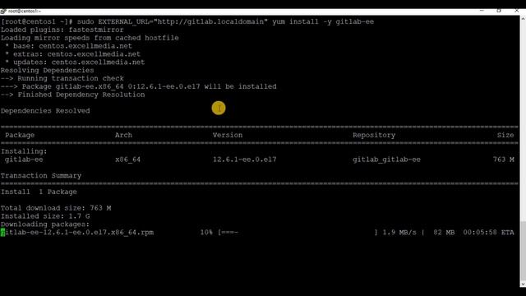Click 'Installed size: 1.7 G' line
Viewport: 526px width, 296px height.
pos(45,216)
